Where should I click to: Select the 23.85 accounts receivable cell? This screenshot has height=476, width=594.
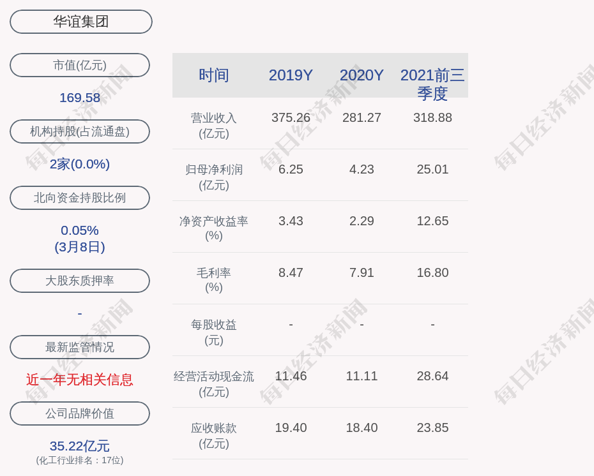pos(432,428)
